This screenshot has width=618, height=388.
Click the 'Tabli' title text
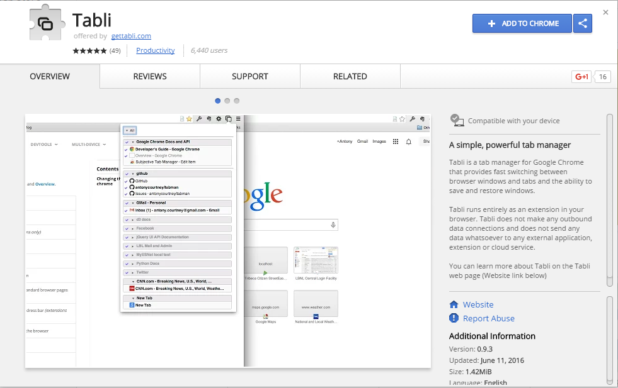point(92,20)
